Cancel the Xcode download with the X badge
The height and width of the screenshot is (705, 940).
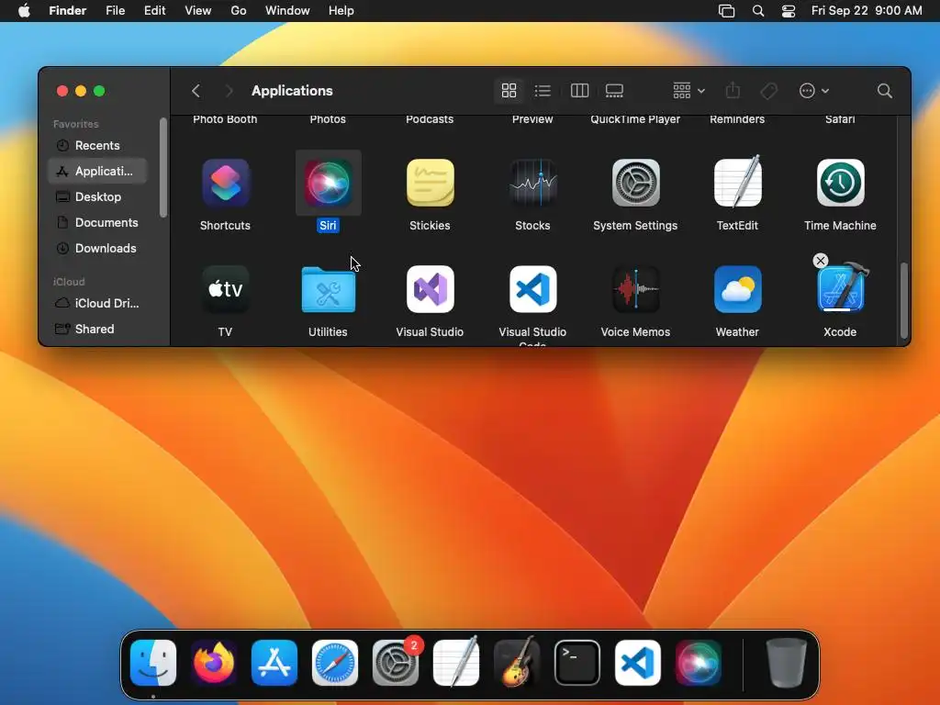(821, 261)
